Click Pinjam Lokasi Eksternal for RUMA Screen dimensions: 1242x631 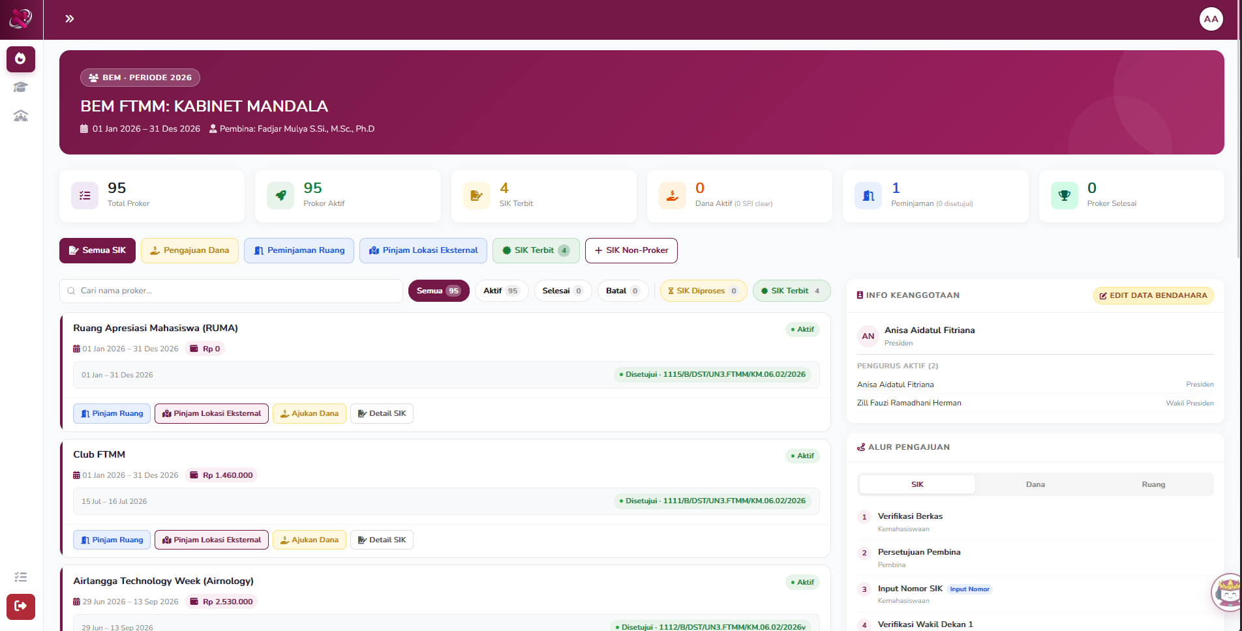[211, 413]
